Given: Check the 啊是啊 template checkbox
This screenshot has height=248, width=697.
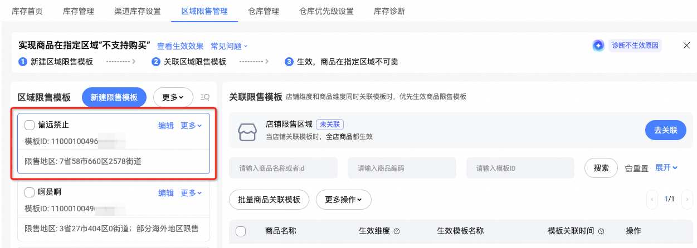Looking at the screenshot, I should click(30, 192).
